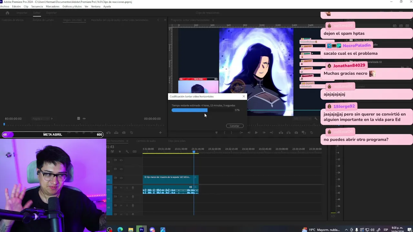
Task: Enable voice-over record on track A2
Action: tap(133, 197)
